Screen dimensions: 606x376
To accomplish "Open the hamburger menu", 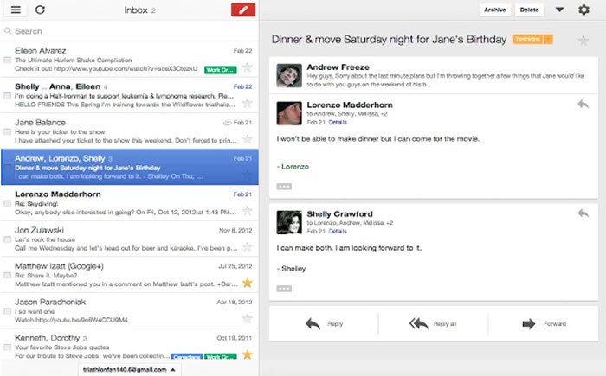I will click(x=16, y=10).
